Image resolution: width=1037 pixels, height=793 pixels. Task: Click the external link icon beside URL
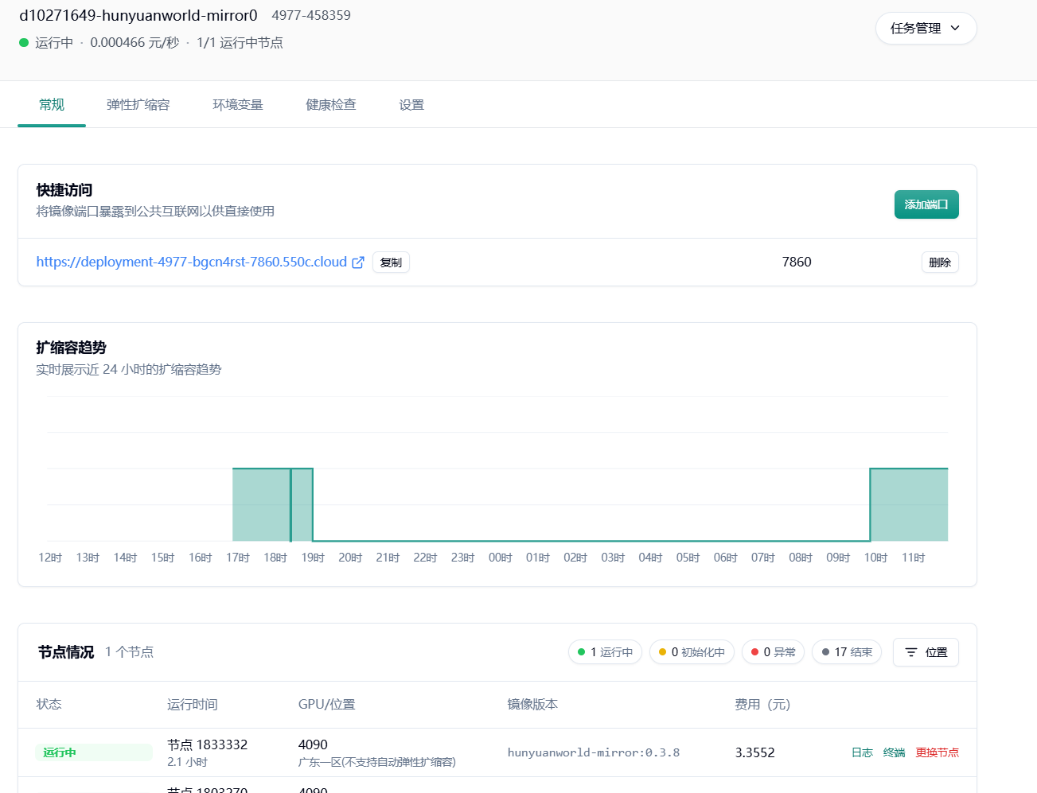pos(358,262)
